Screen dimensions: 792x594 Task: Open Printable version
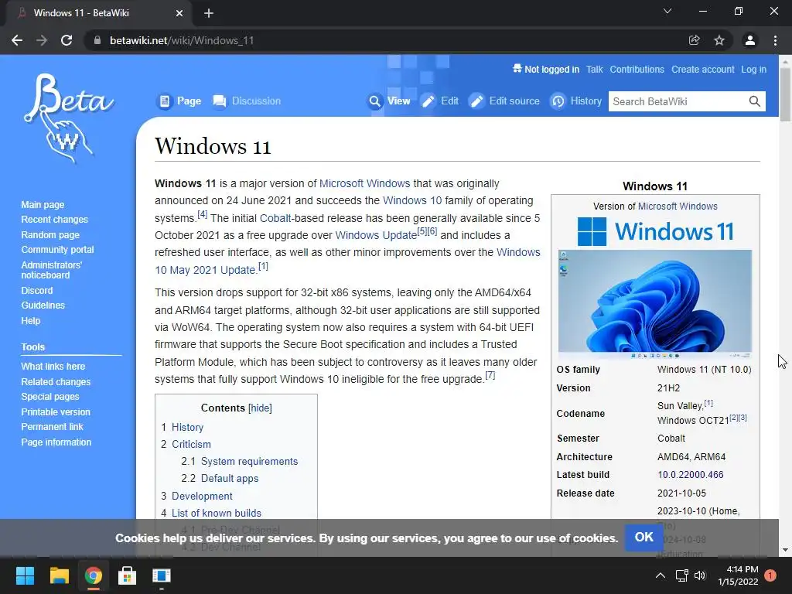(x=56, y=412)
